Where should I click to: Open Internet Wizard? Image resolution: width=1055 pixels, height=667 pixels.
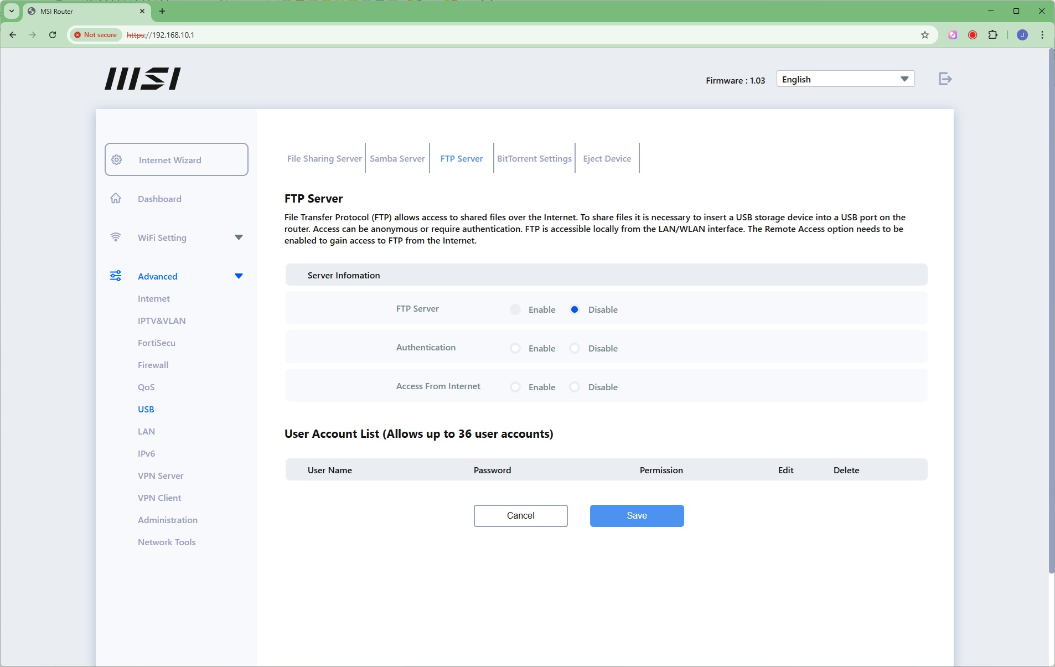coord(177,159)
